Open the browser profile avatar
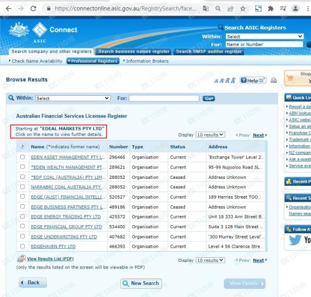The width and height of the screenshot is (311, 297). [295, 9]
